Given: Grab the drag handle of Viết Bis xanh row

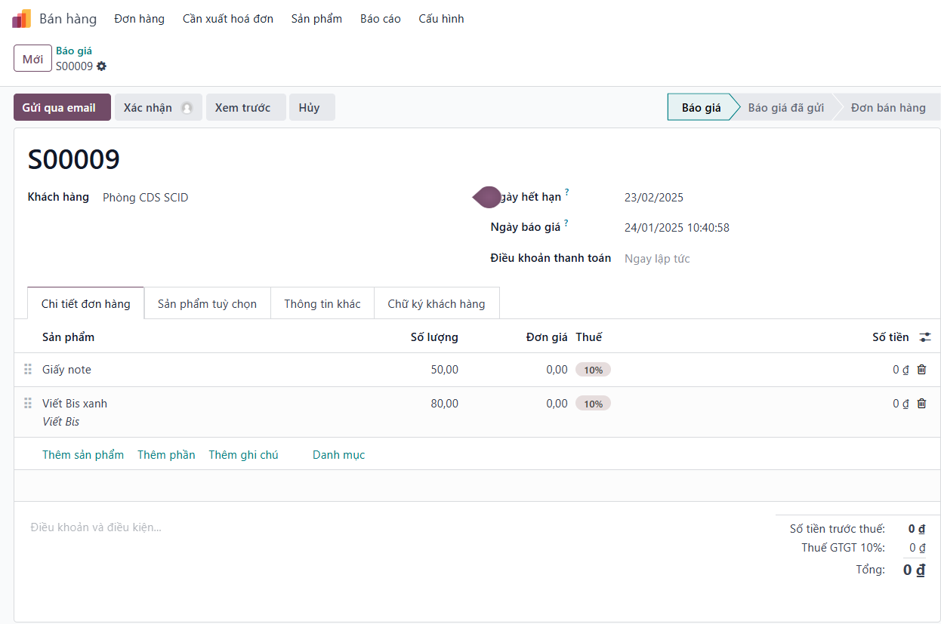Looking at the screenshot, I should [x=28, y=404].
